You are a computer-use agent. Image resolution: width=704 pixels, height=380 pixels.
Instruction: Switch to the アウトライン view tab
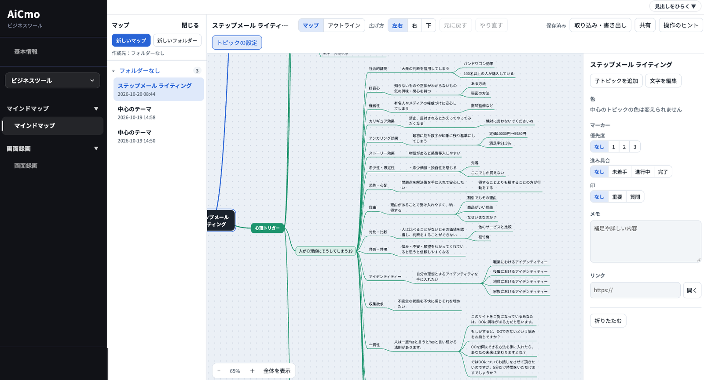click(x=344, y=25)
